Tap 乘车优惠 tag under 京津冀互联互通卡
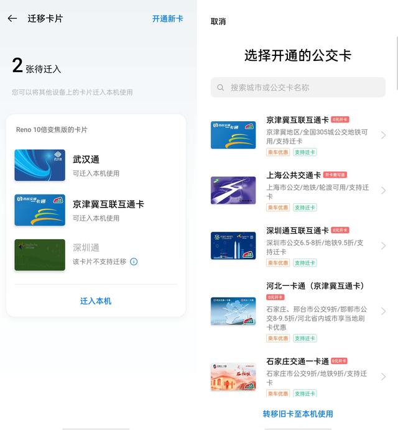 [278, 152]
